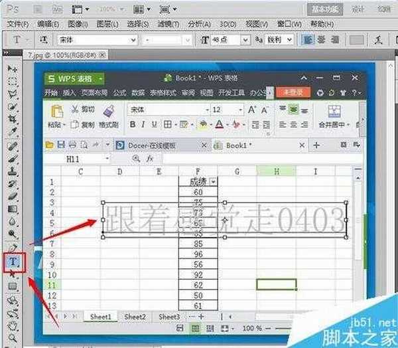Open the 编辑(E) menu
The image size is (398, 348).
48,24
